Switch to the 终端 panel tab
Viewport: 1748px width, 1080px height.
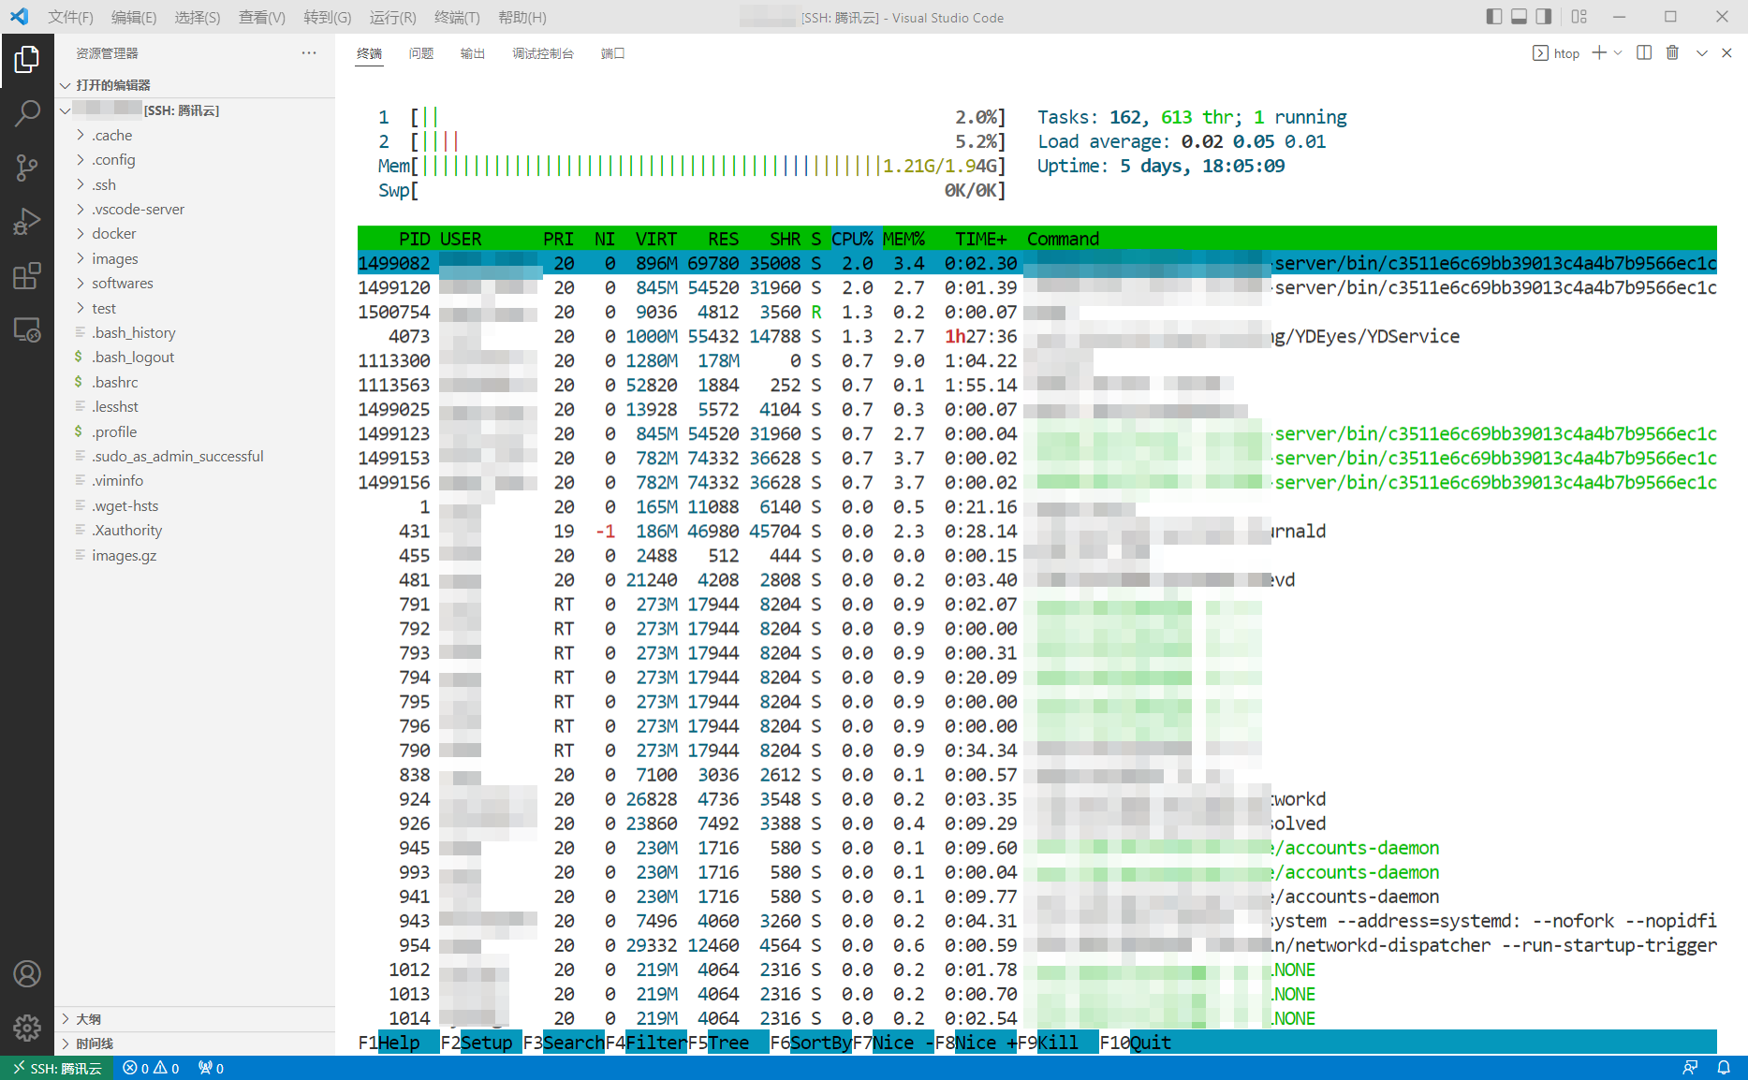tap(370, 53)
